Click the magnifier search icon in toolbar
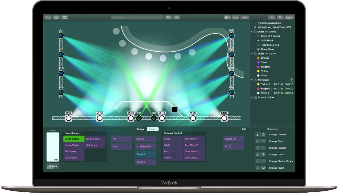 [x=280, y=17]
